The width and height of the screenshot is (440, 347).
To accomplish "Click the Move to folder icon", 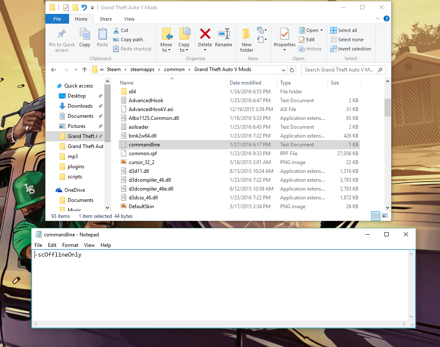I will (167, 34).
